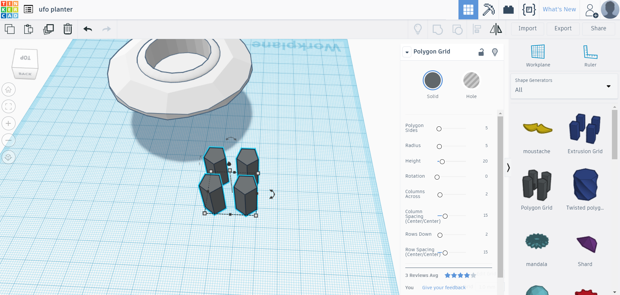Delete selection with trash icon
This screenshot has height=295, width=620.
[x=67, y=29]
